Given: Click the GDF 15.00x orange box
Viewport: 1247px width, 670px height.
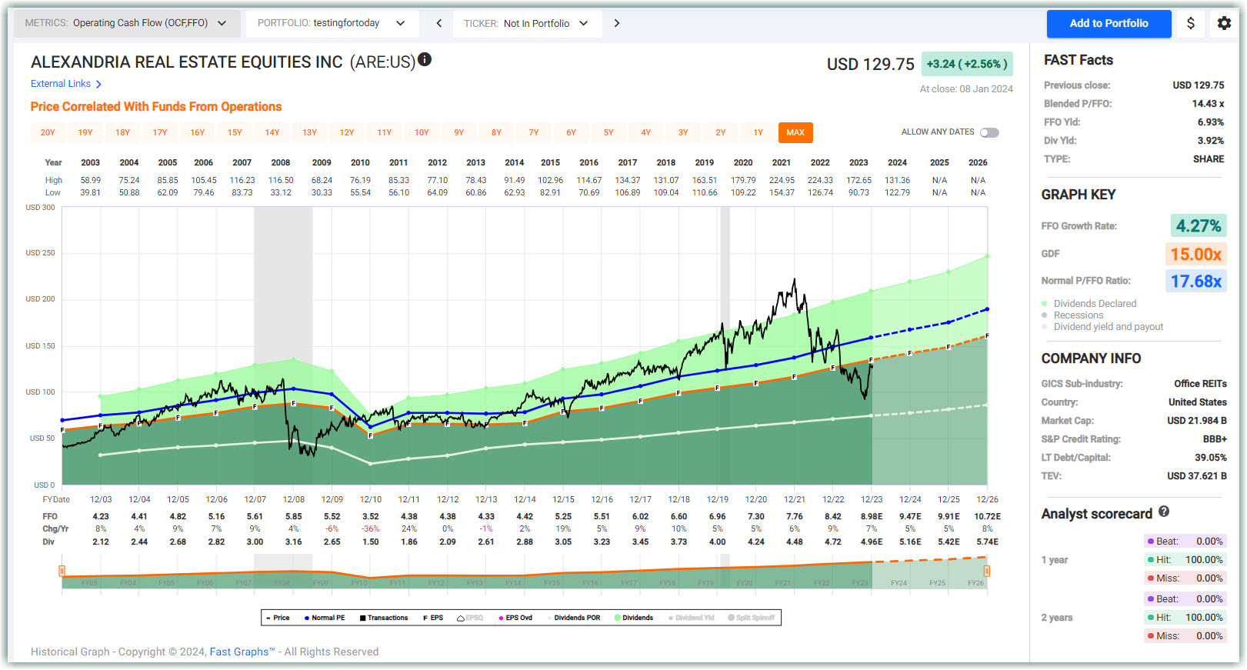Looking at the screenshot, I should 1196,254.
